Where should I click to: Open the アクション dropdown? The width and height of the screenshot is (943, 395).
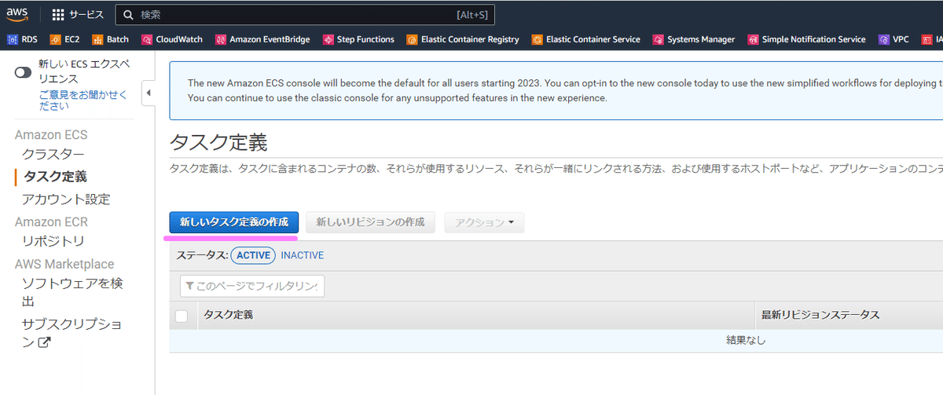tap(484, 222)
